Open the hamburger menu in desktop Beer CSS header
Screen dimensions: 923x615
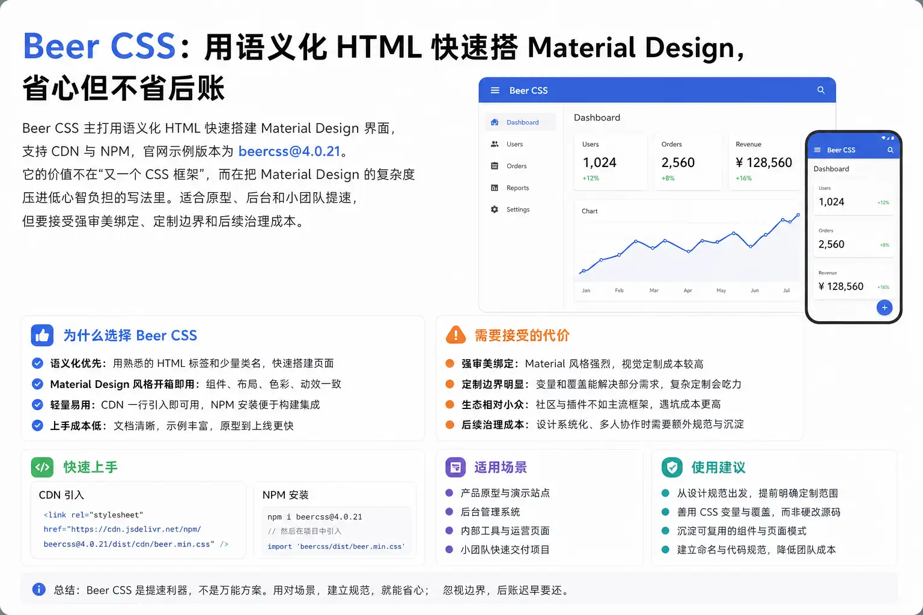point(495,91)
